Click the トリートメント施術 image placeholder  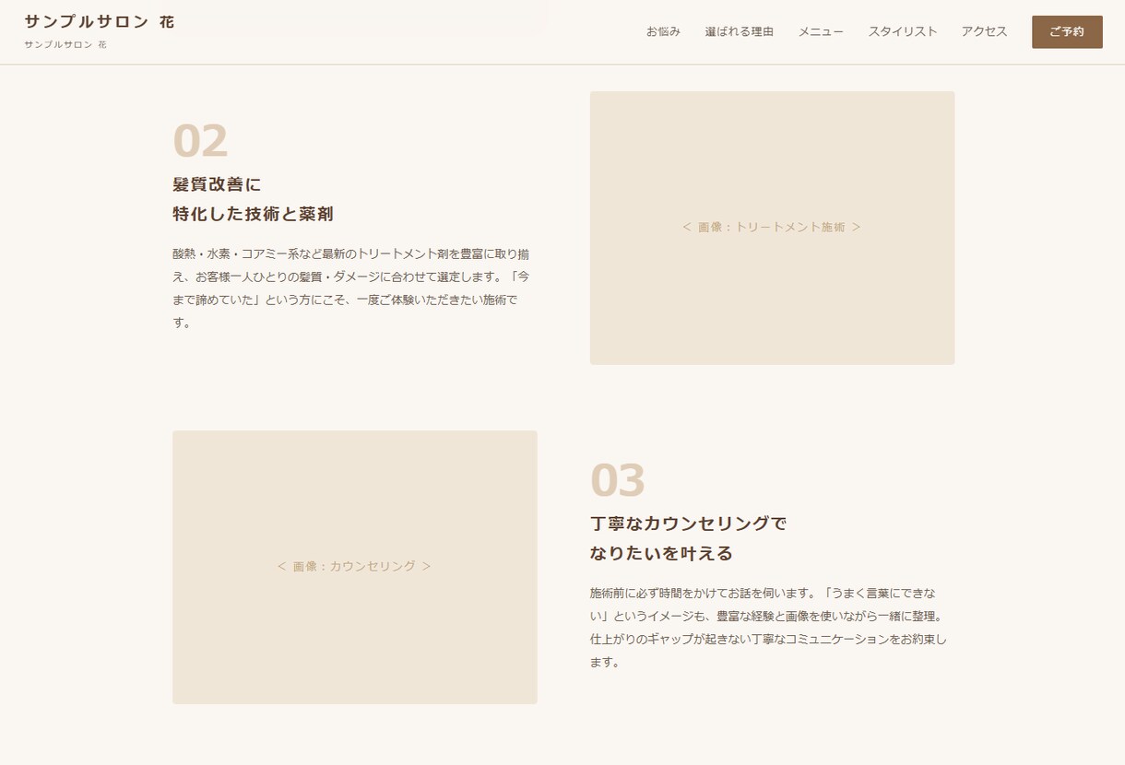[772, 228]
